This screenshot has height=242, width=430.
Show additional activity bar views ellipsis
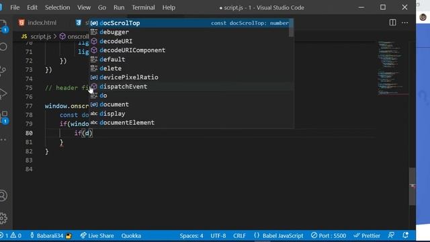coord(3,140)
